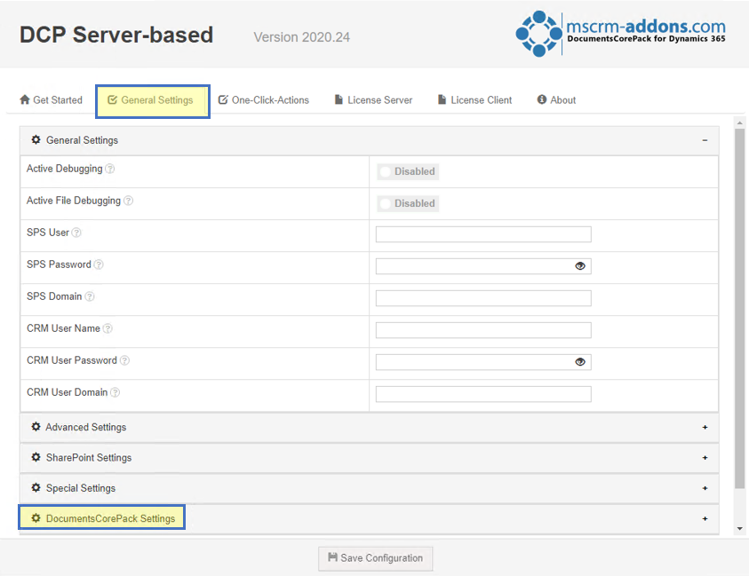
Task: Expand the DocumentsCorePack Settings section
Action: click(370, 518)
